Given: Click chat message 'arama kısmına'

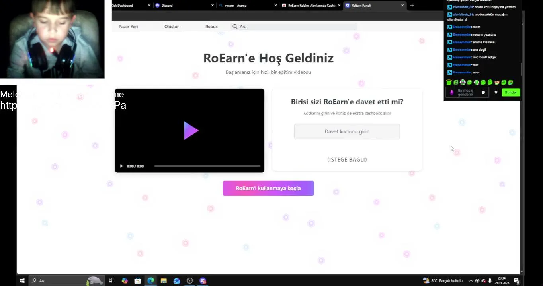Looking at the screenshot, I should [x=484, y=42].
